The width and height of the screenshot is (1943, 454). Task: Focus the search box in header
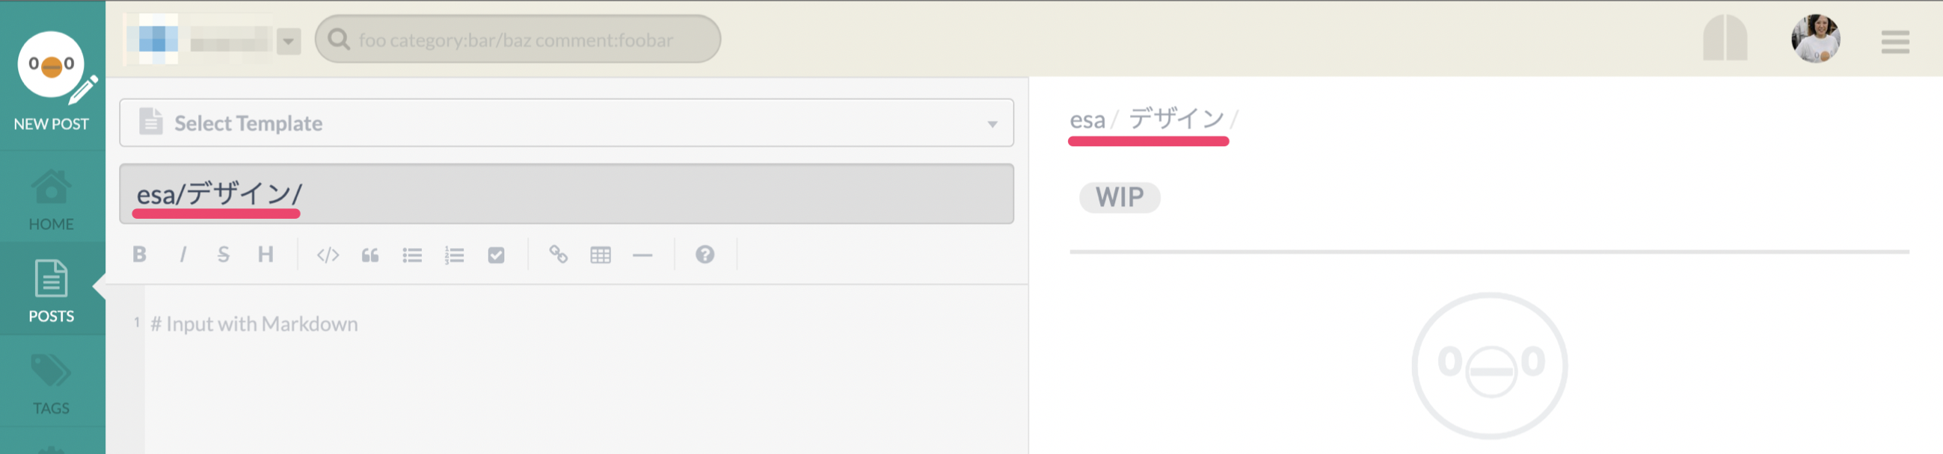[x=518, y=39]
